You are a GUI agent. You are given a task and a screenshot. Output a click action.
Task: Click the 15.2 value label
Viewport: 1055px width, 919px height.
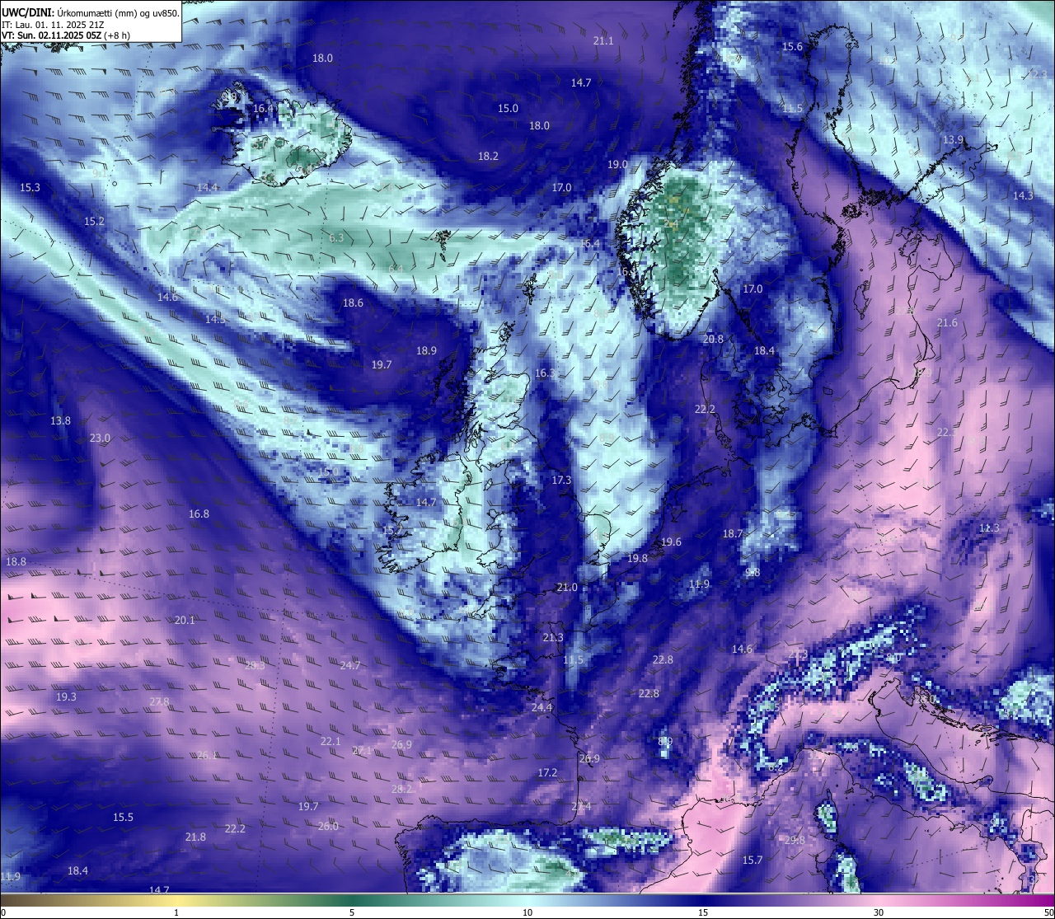[x=94, y=221]
